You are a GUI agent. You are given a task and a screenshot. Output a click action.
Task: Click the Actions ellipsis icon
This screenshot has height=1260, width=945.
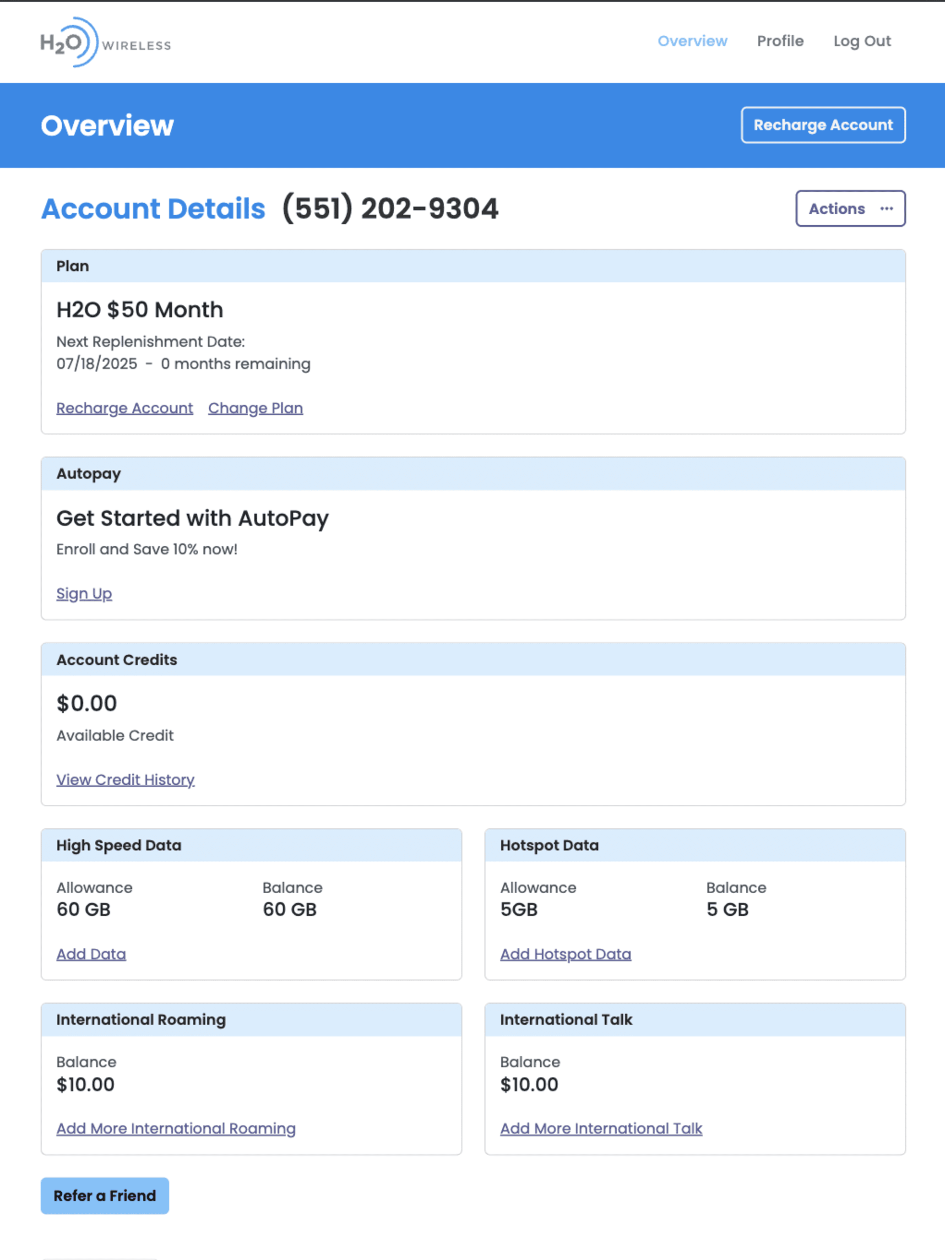[886, 208]
